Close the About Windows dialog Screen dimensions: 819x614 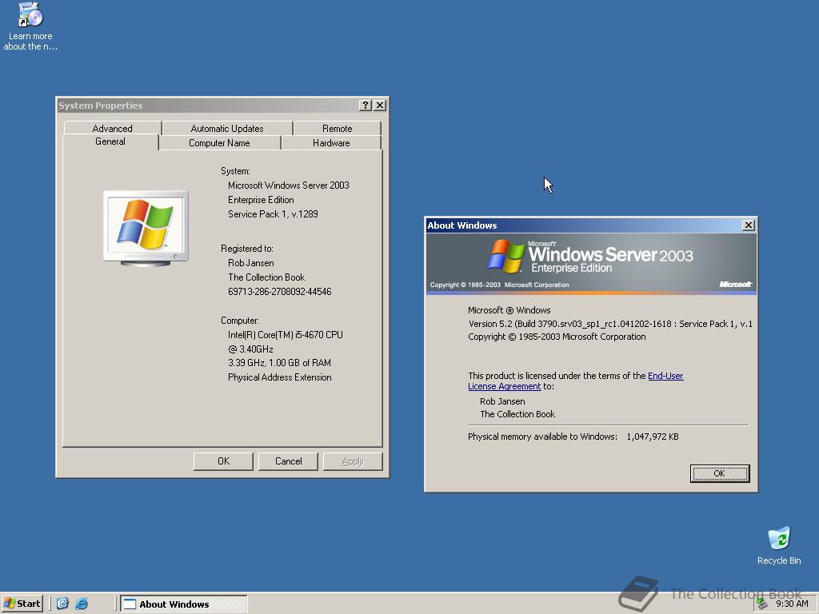coord(748,225)
